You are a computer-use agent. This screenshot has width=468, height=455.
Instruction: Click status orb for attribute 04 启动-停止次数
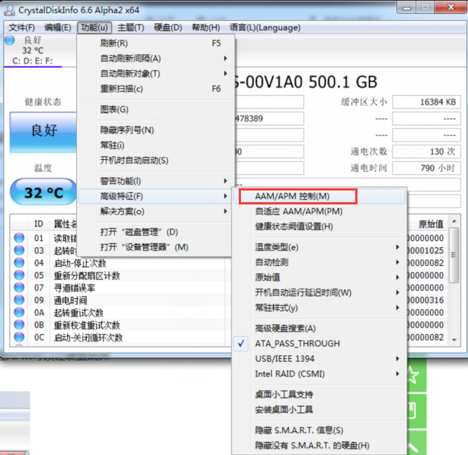[x=19, y=263]
